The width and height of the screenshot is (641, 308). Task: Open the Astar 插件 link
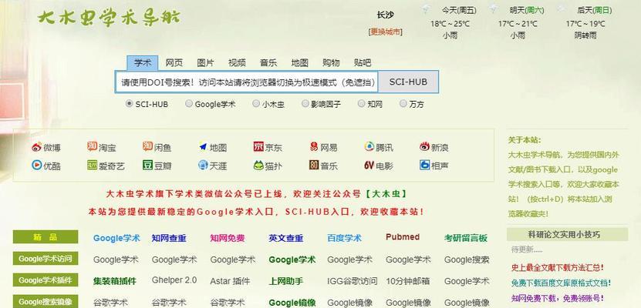tap(230, 281)
